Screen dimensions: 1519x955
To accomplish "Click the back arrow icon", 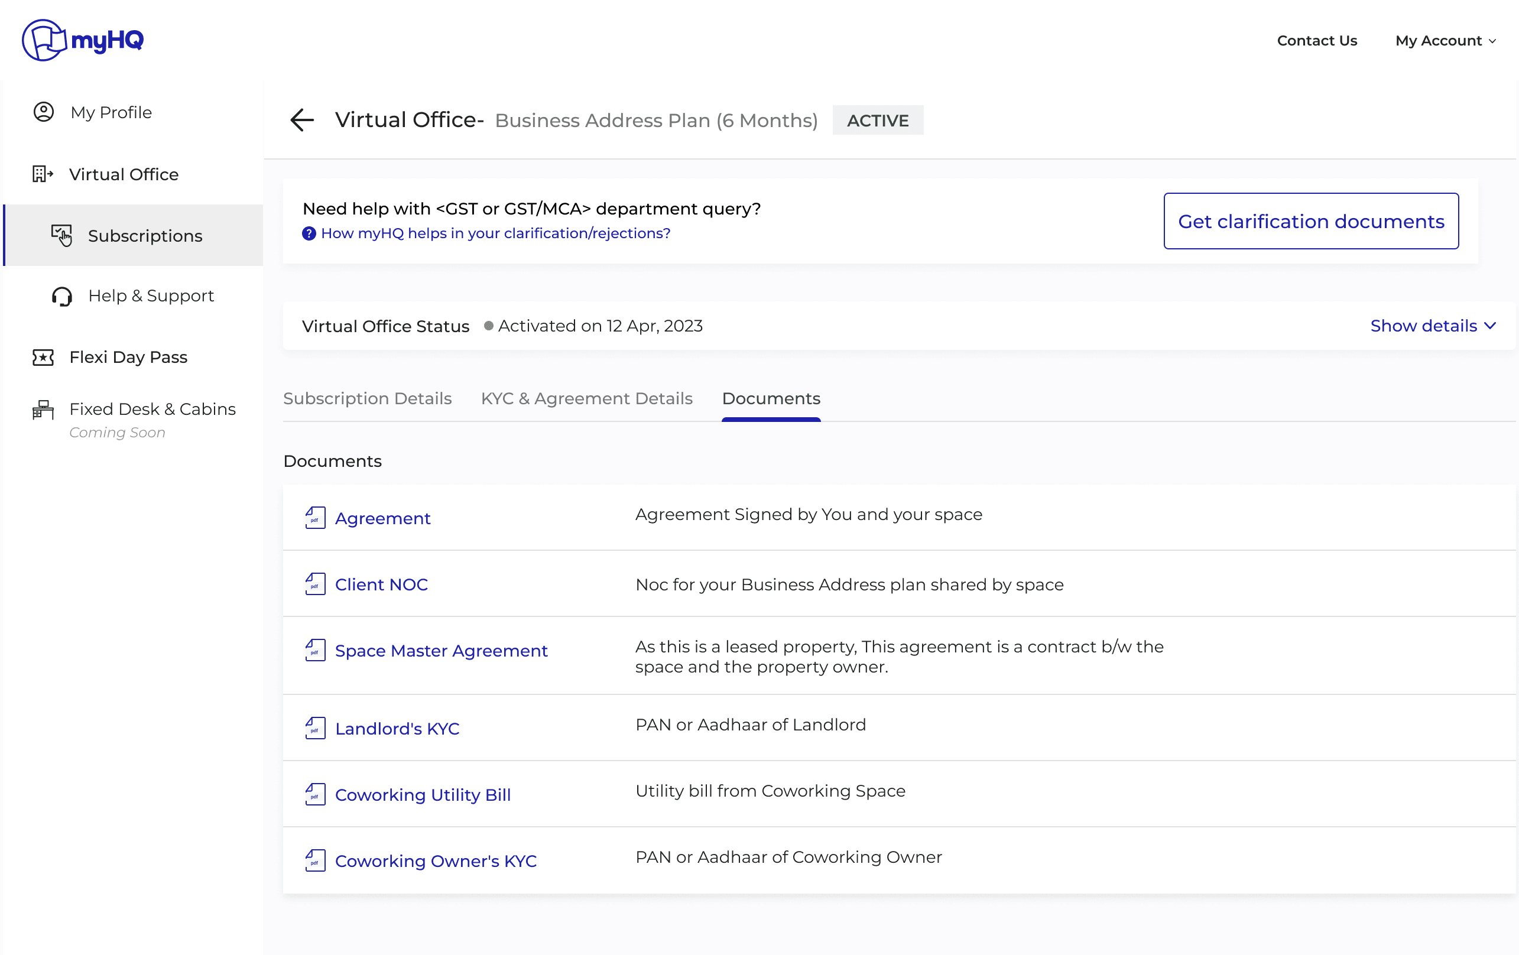I will [301, 120].
